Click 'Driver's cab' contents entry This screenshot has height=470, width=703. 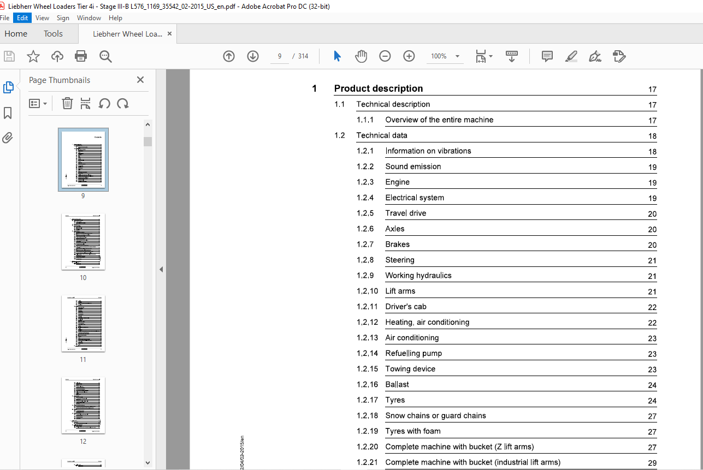[406, 306]
